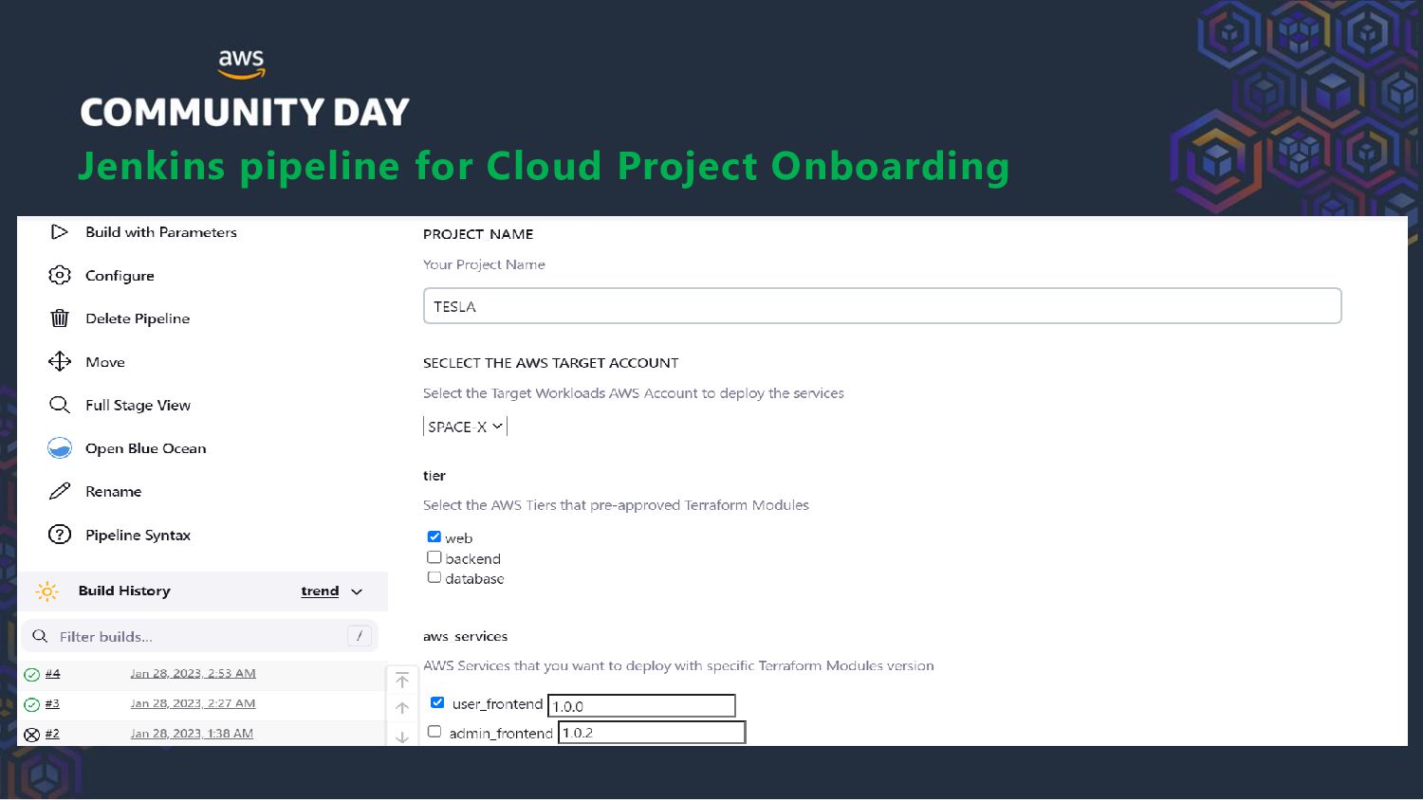The height and width of the screenshot is (800, 1423).
Task: Click the user_frontend version field 1.0.0
Action: coord(641,706)
